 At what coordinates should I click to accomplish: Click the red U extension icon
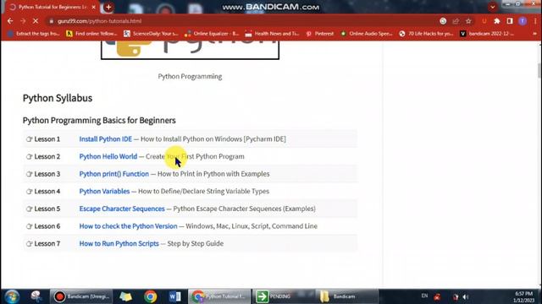click(x=484, y=21)
